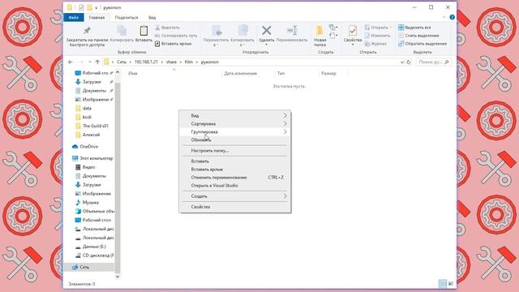The height and width of the screenshot is (292, 519).
Task: Click Сеть in the address path
Action: click(x=122, y=62)
